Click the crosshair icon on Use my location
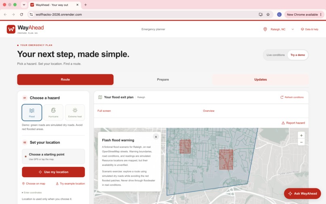Viewport: 326px width, 204px height. click(x=40, y=172)
